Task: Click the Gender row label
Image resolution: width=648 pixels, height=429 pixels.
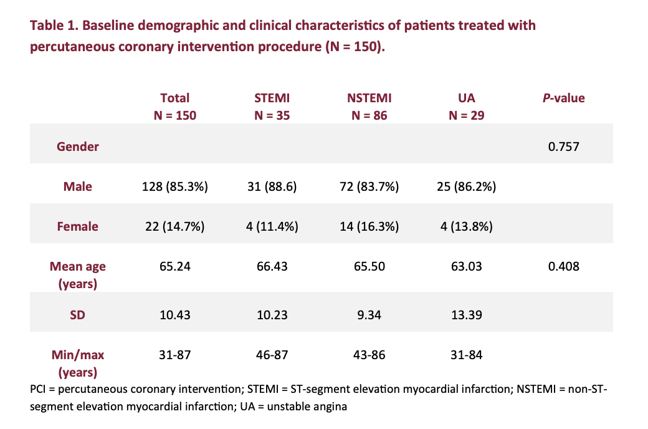Action: point(78,147)
